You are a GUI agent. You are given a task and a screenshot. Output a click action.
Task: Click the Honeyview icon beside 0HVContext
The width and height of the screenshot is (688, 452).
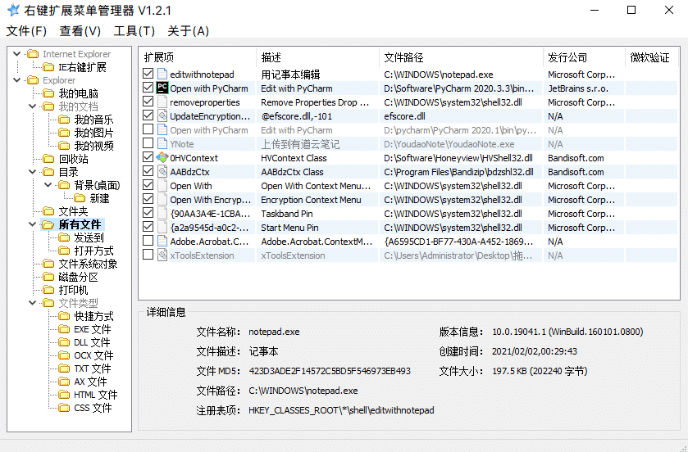(162, 157)
